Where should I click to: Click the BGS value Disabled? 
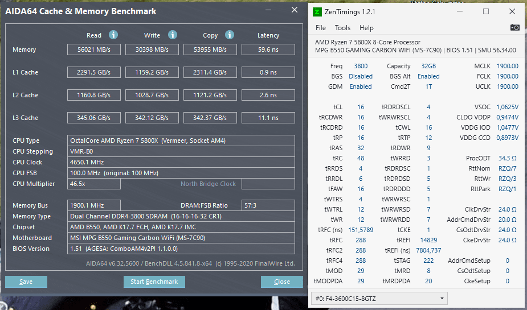point(361,76)
